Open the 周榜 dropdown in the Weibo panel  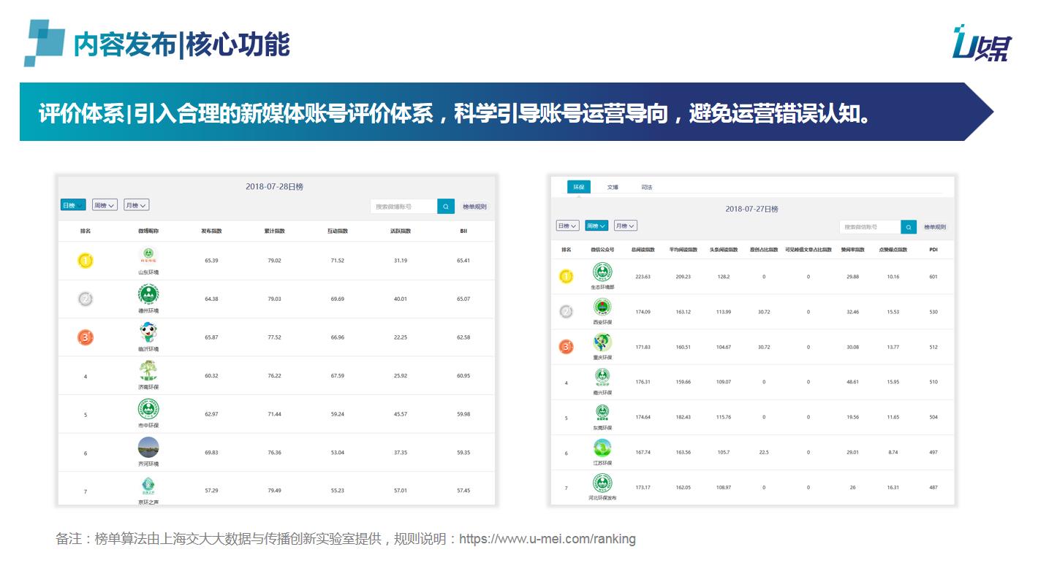(105, 205)
